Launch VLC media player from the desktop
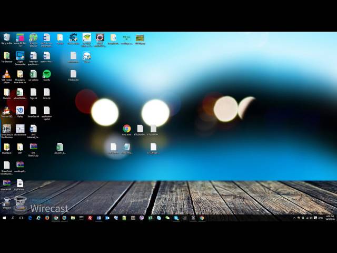The image size is (337, 253). pos(6,74)
